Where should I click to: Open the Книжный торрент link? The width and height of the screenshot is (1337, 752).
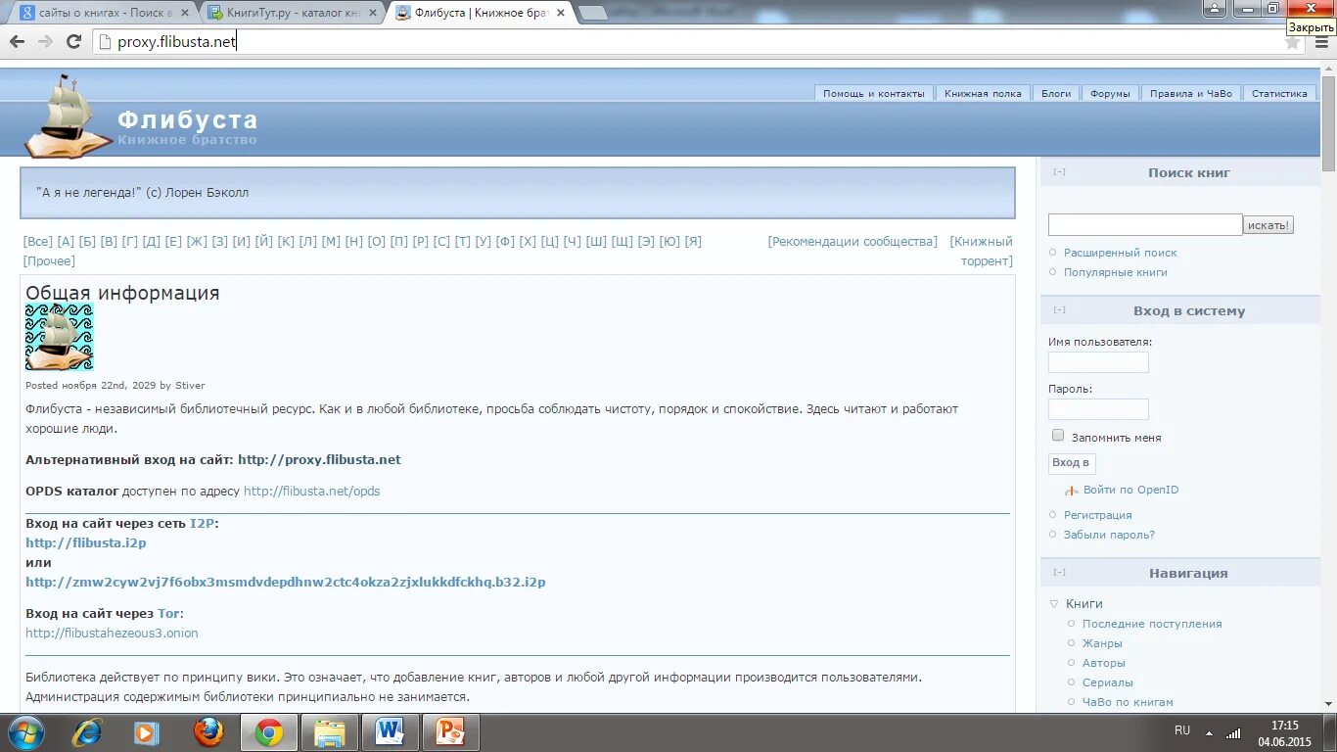coord(982,251)
